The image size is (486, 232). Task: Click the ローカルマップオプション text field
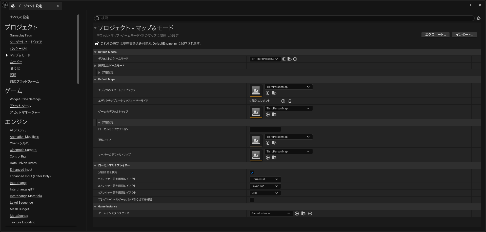[265, 129]
